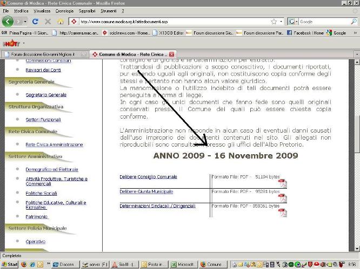This screenshot has width=360, height=269.
Task: Open Demografico ed Elettorale link
Action: [52, 169]
